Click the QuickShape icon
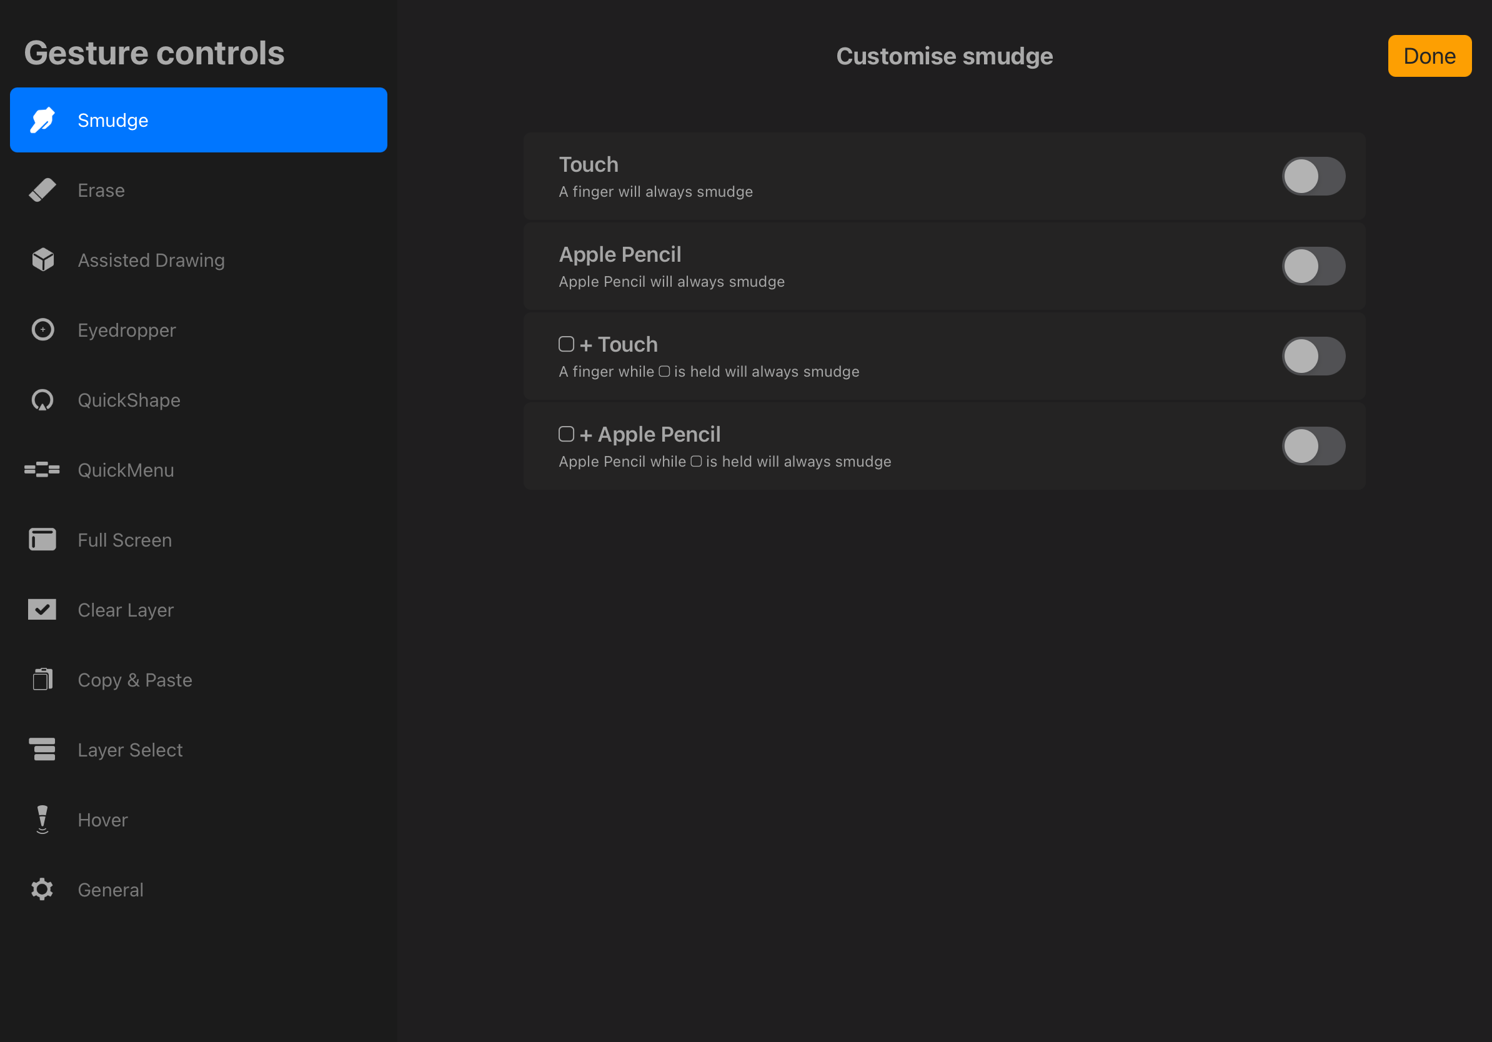This screenshot has width=1492, height=1042. 43,400
